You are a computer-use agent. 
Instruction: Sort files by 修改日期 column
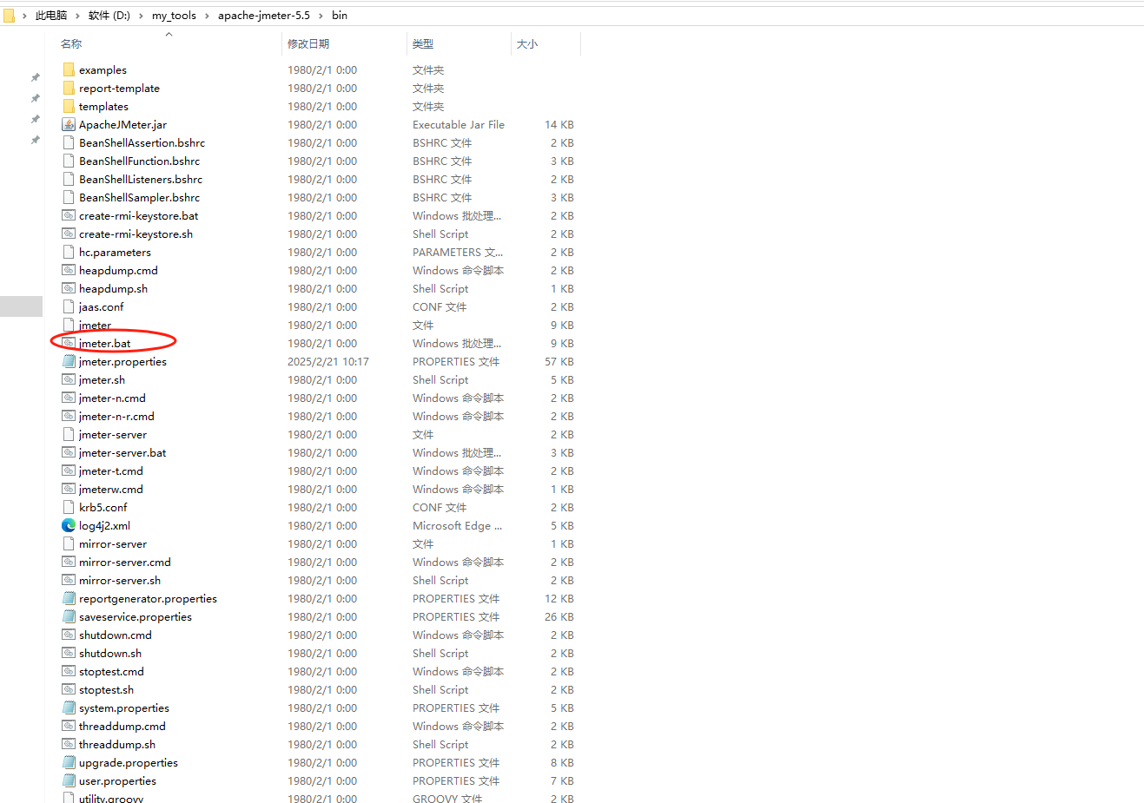coord(308,43)
